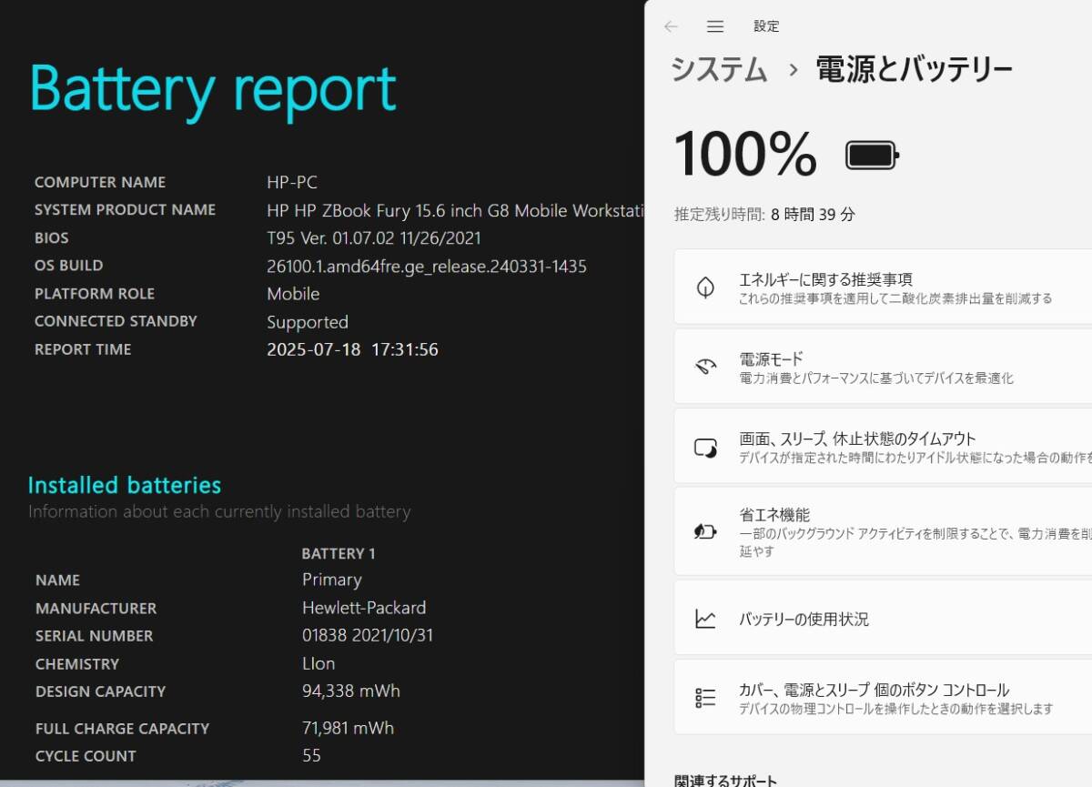The height and width of the screenshot is (787, 1092).
Task: Expand カバー、電源とスリープのボタン コントロール section
Action: pos(883,698)
